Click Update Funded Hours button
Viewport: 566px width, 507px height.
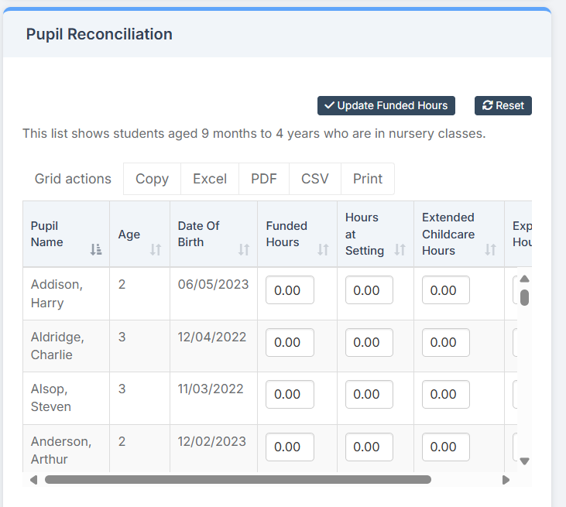(386, 105)
